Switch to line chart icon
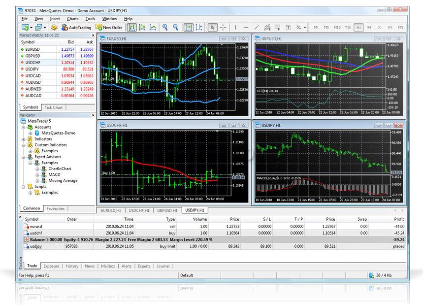 pos(153,28)
